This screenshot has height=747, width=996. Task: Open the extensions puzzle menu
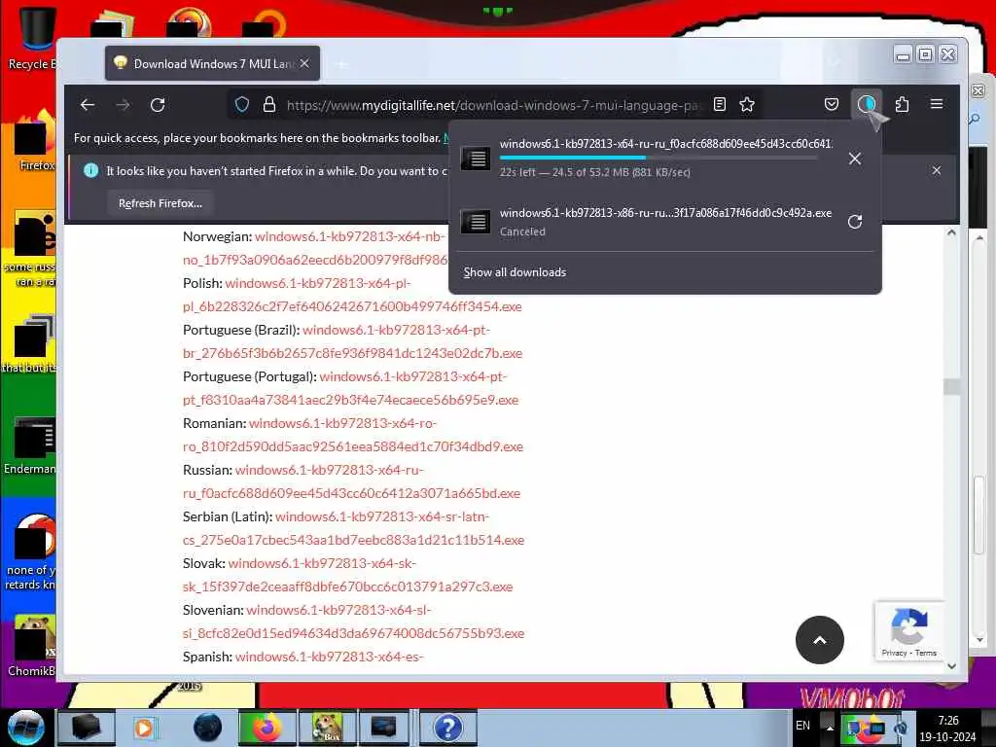(902, 105)
